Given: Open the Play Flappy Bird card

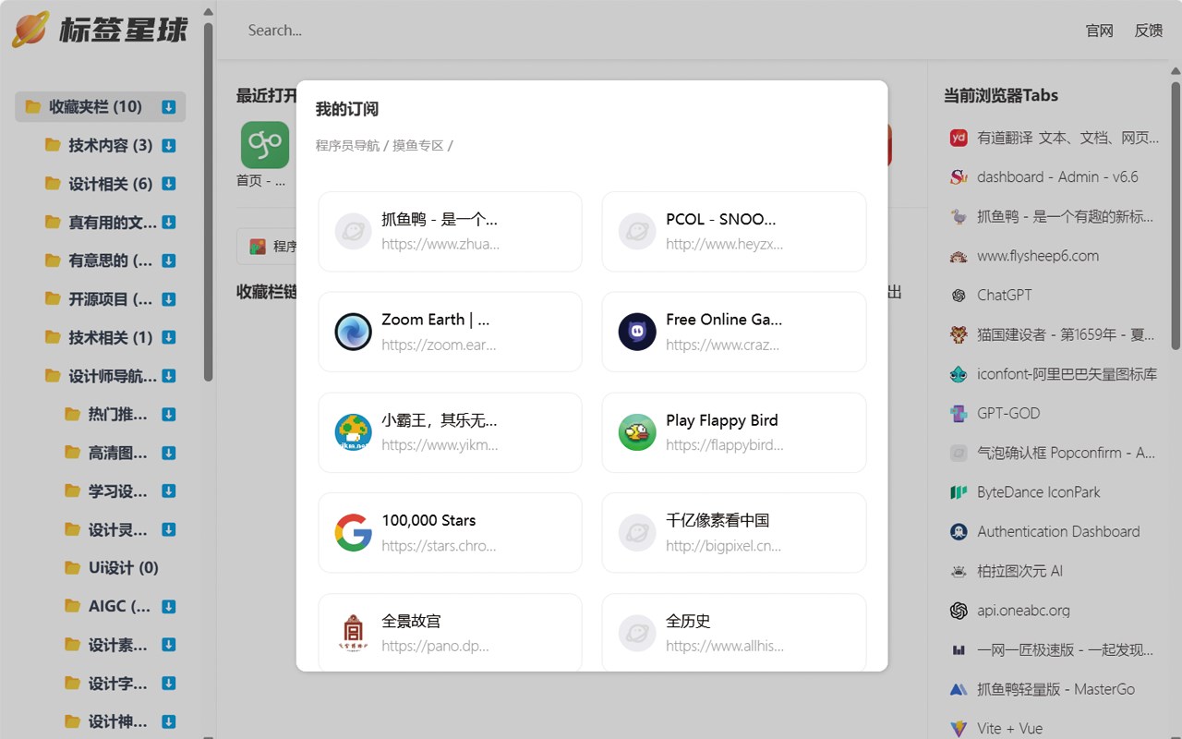Looking at the screenshot, I should click(734, 432).
